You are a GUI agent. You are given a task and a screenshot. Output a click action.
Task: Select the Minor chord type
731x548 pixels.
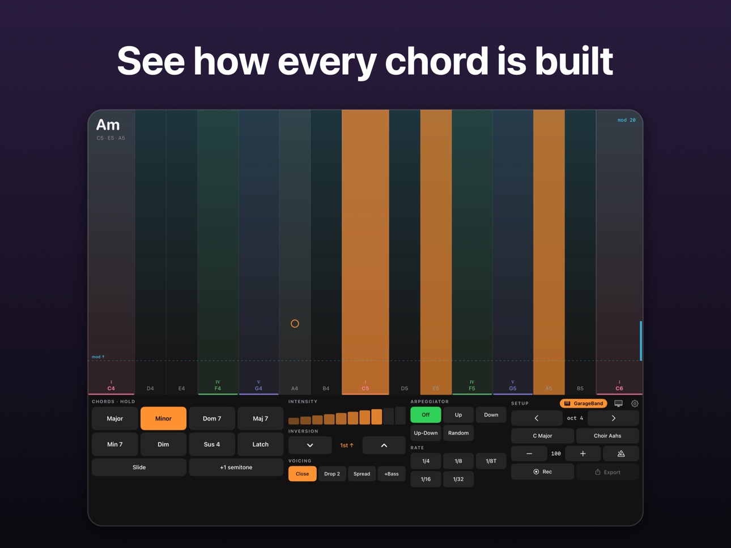[163, 418]
